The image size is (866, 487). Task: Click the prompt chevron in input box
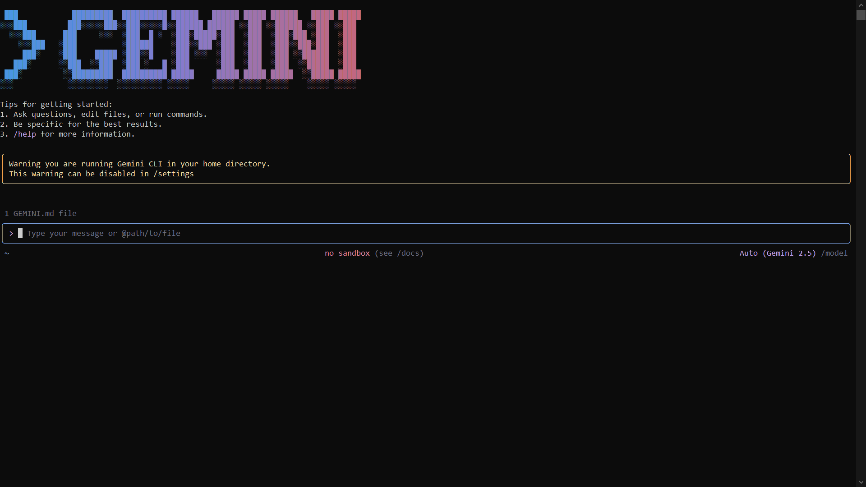pyautogui.click(x=11, y=234)
